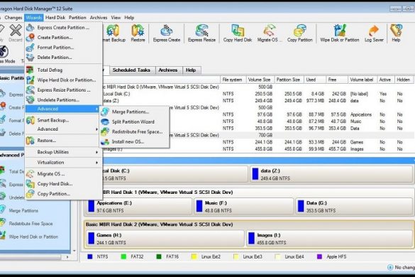Screen dimensions: 415x277
Task: Select the data (Z:) partition block
Action: (331, 174)
